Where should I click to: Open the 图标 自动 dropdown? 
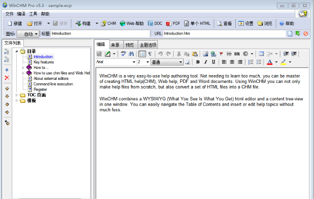28,34
